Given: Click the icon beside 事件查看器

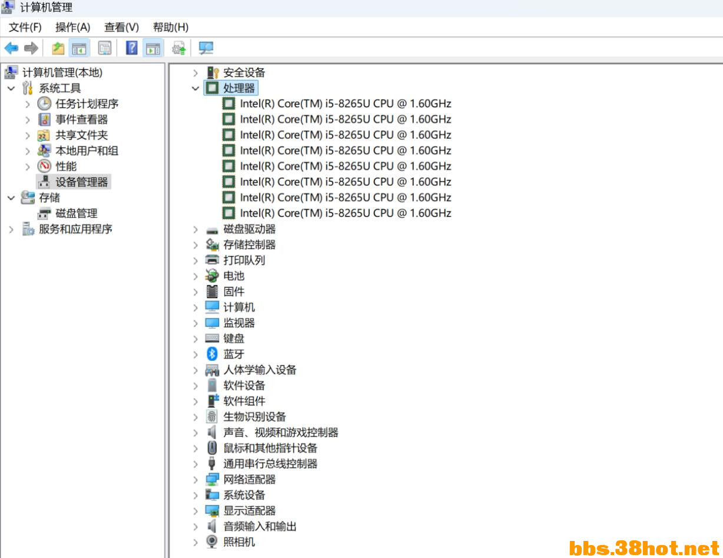Looking at the screenshot, I should [45, 119].
